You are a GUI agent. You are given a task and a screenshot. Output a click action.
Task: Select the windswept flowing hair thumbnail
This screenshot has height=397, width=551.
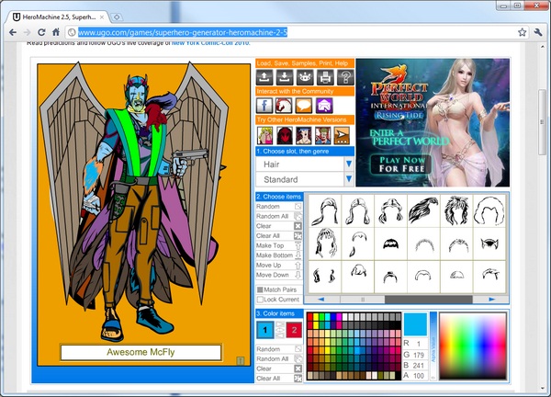tap(423, 211)
